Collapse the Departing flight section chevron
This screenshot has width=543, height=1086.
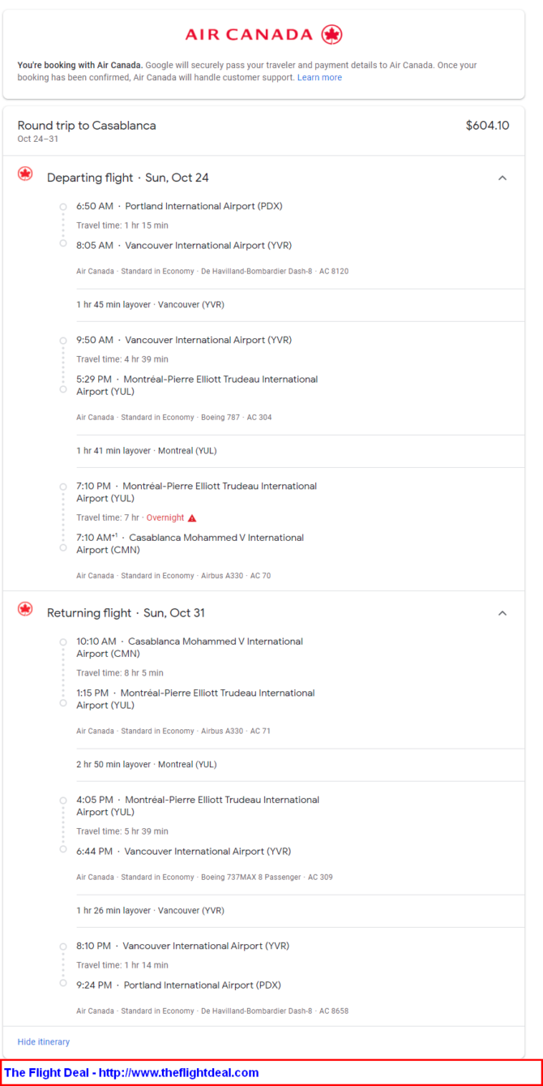click(502, 178)
